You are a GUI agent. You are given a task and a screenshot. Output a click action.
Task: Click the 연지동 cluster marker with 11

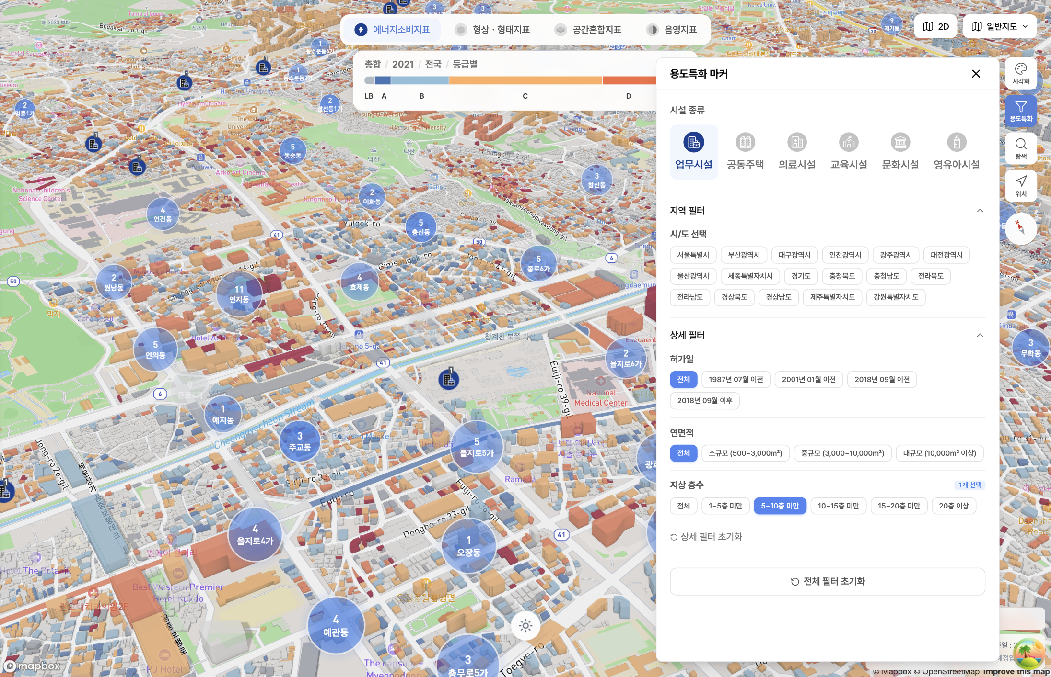coord(239,294)
